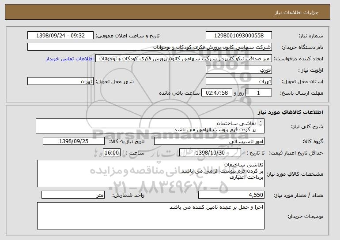Screen dimensions: 340x240
Task: Select the announcement date field 1398/09/24 - 09:32
Action: click(60, 36)
